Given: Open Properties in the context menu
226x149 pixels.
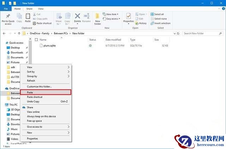Looking at the screenshot, I should (46, 139).
